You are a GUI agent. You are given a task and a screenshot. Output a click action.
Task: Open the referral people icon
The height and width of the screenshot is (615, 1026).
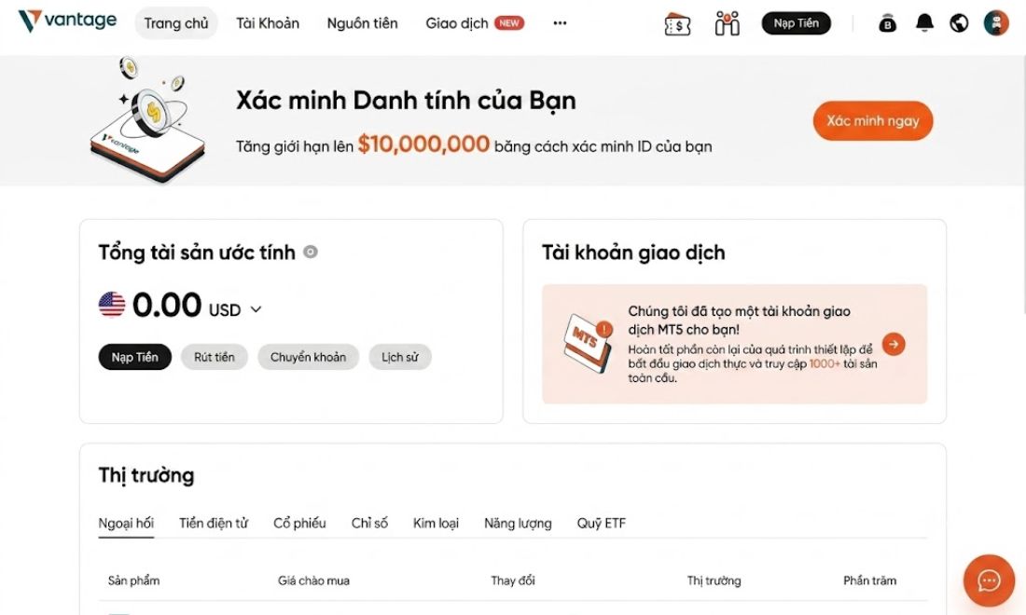coord(727,23)
